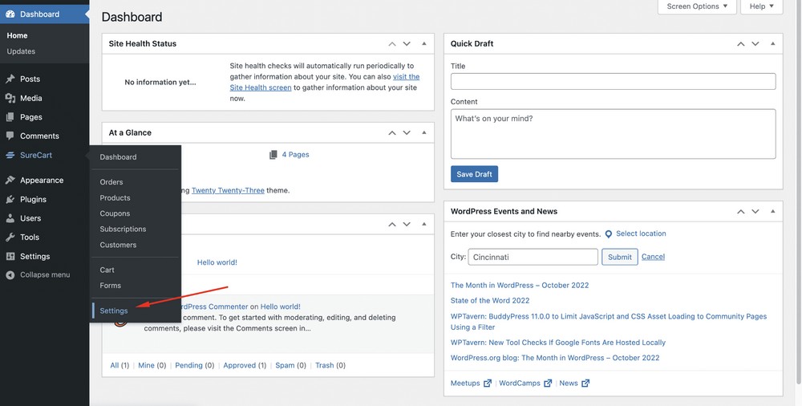The height and width of the screenshot is (406, 802).
Task: Open the Screen Options dropdown
Action: (x=697, y=6)
